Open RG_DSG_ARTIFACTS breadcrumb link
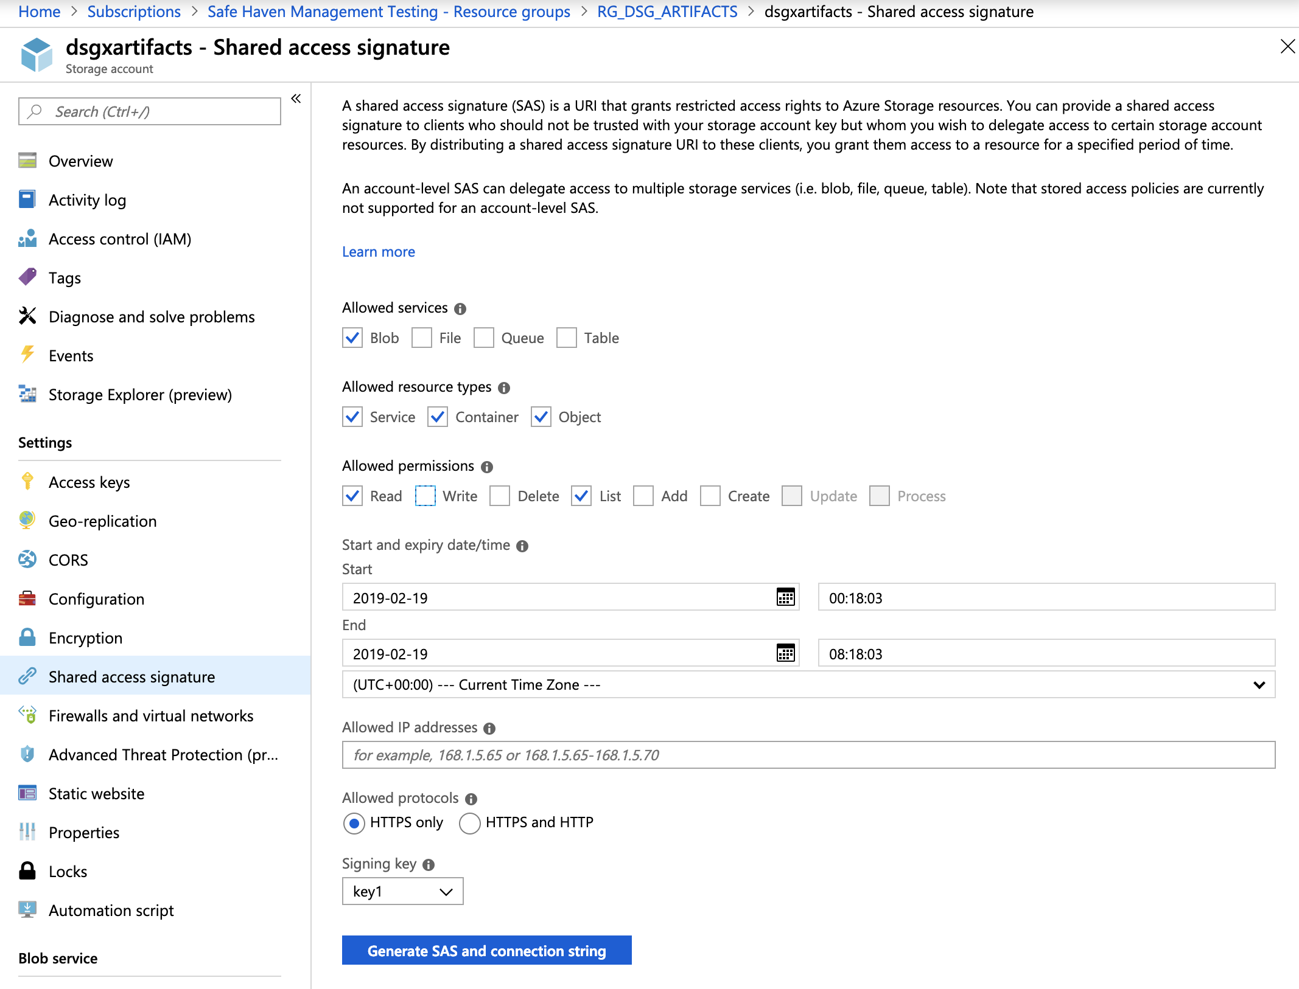1299x989 pixels. click(667, 12)
